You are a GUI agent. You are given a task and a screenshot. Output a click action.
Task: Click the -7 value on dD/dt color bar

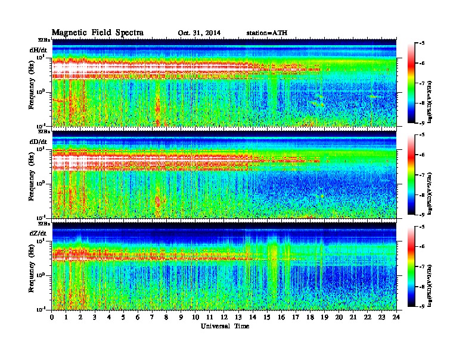(422, 174)
